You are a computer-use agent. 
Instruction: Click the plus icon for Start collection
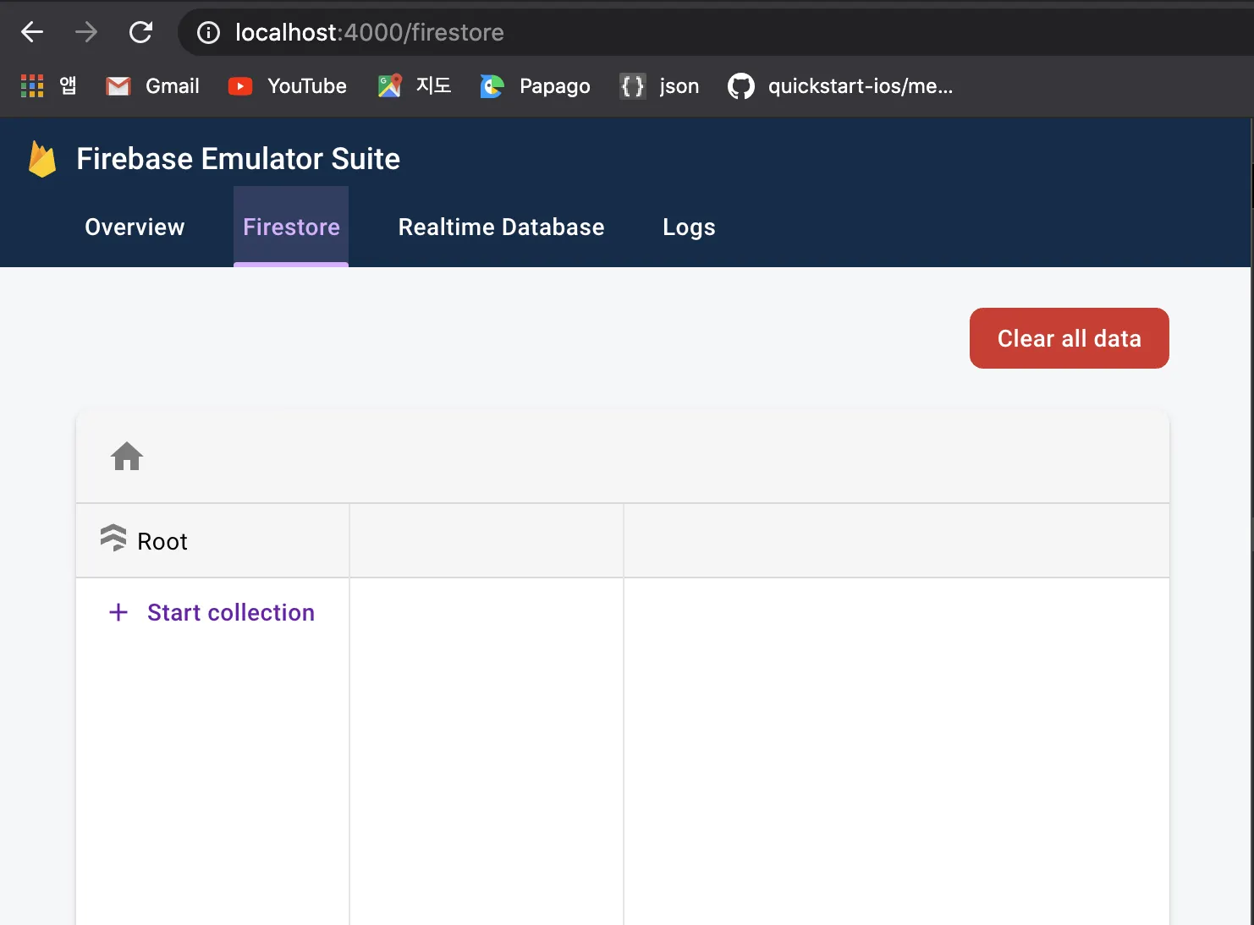coord(118,612)
